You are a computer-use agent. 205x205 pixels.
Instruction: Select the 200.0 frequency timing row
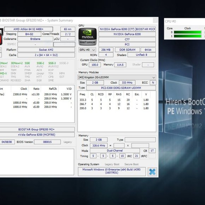pos(114,108)
